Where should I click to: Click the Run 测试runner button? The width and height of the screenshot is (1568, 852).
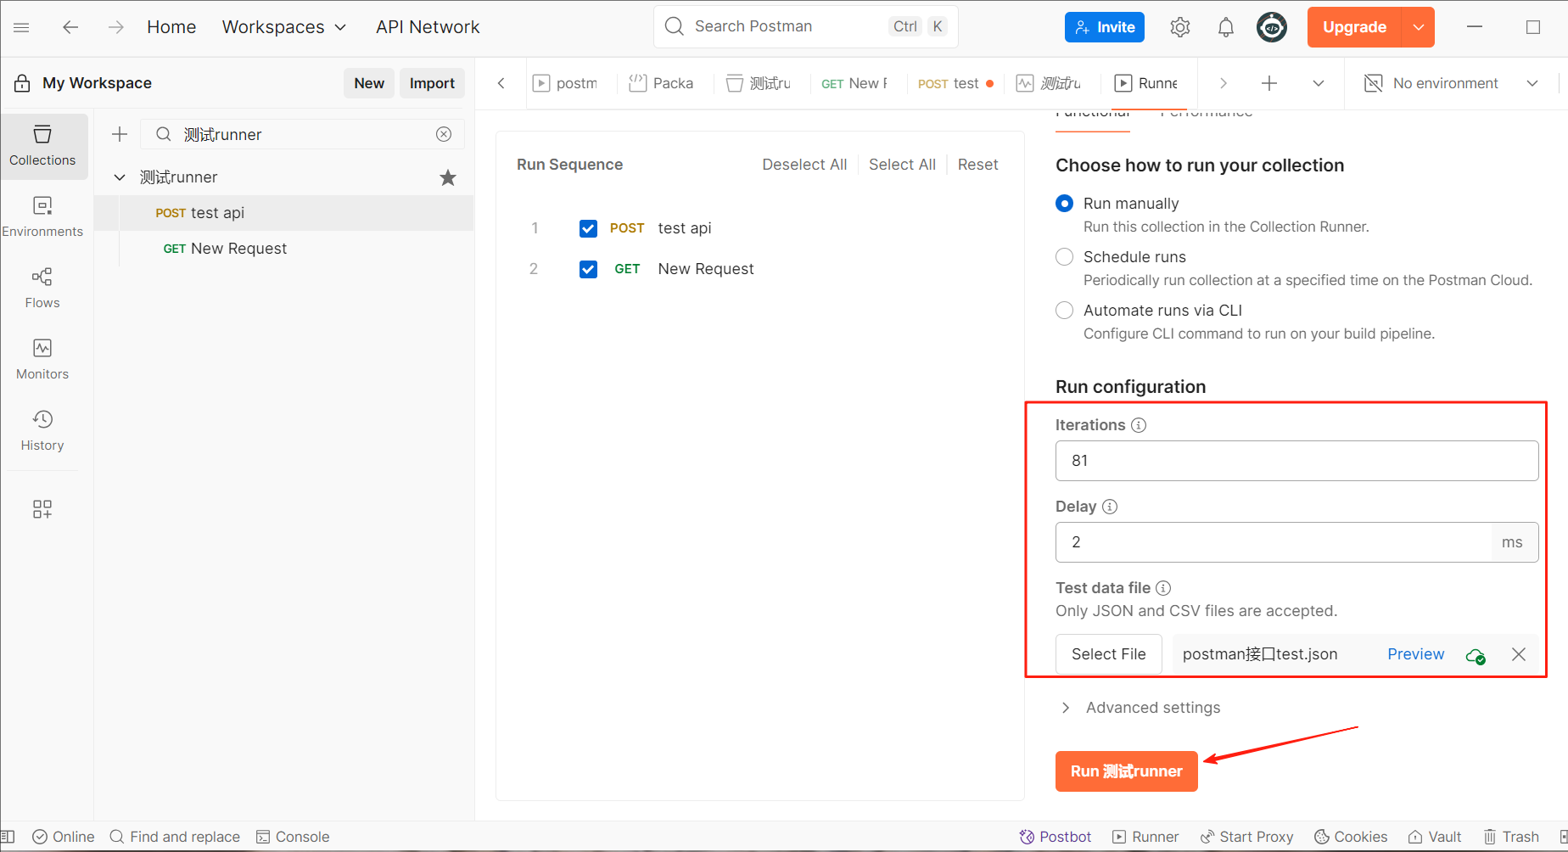coord(1126,771)
